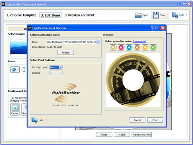Expand the Save dropdown arrow

tap(168, 15)
